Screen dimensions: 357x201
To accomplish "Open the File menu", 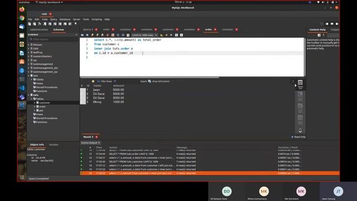I will pos(30,20).
